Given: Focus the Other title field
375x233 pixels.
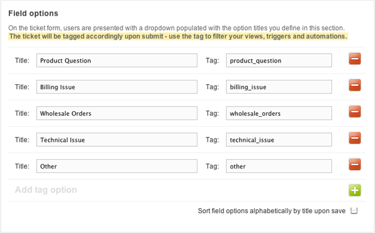Looking at the screenshot, I should click(117, 166).
